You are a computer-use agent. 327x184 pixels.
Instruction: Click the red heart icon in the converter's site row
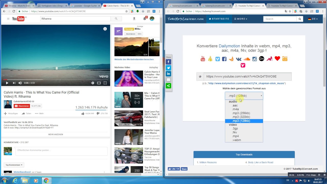point(277,59)
